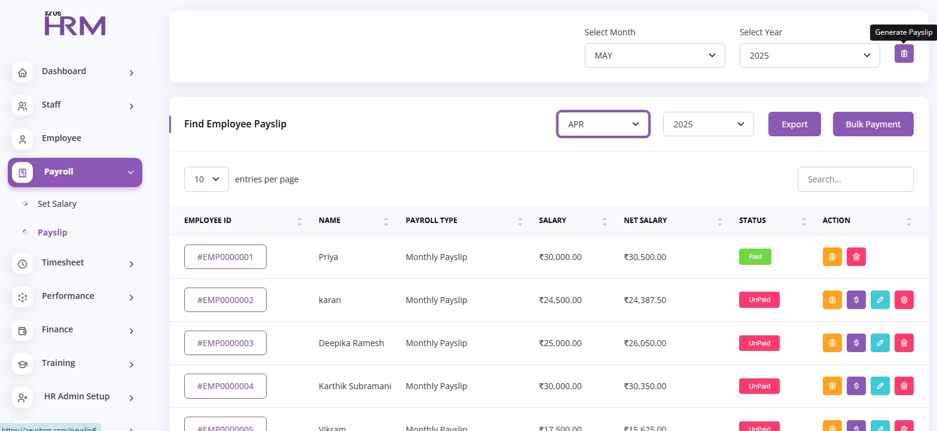Click the dollar payment icon for karan
This screenshot has width=937, height=431.
tap(856, 299)
